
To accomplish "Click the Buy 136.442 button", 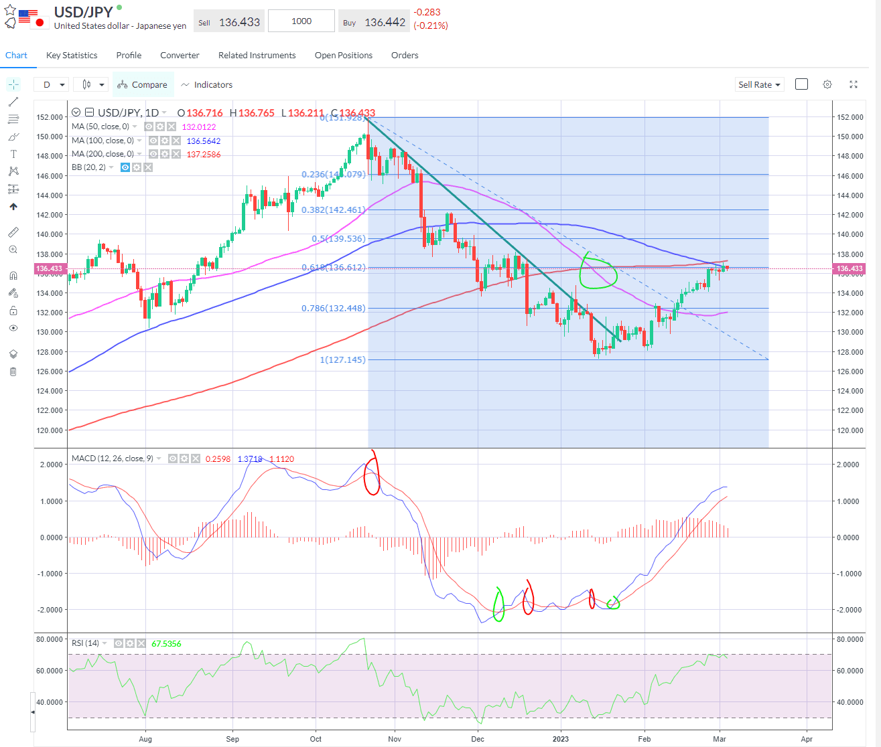I will pyautogui.click(x=374, y=22).
